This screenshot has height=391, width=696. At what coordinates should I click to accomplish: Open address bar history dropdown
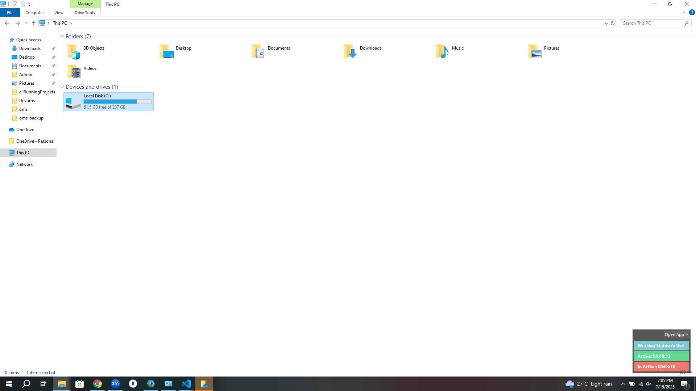(606, 23)
